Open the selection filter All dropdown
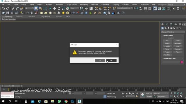186x104 pixels. 29,8
